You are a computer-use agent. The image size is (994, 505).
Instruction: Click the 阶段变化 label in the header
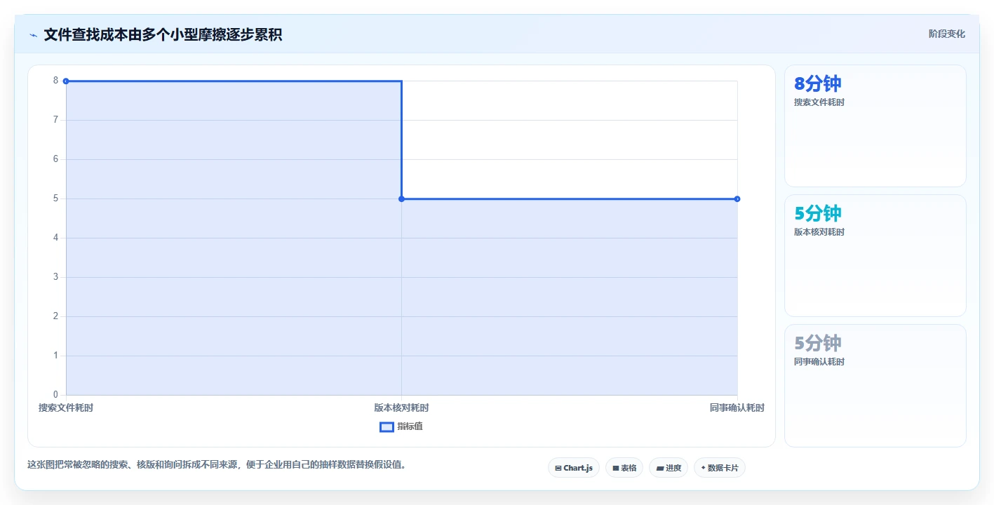pyautogui.click(x=947, y=34)
